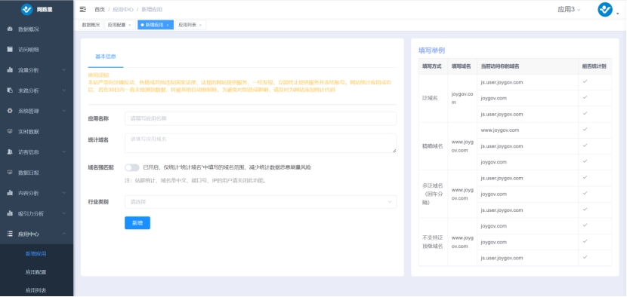Click the 吸引力分析 chart icon
627x297 pixels.
click(x=10, y=213)
